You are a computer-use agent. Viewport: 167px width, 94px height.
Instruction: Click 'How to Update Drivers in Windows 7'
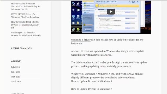(x=92, y=89)
